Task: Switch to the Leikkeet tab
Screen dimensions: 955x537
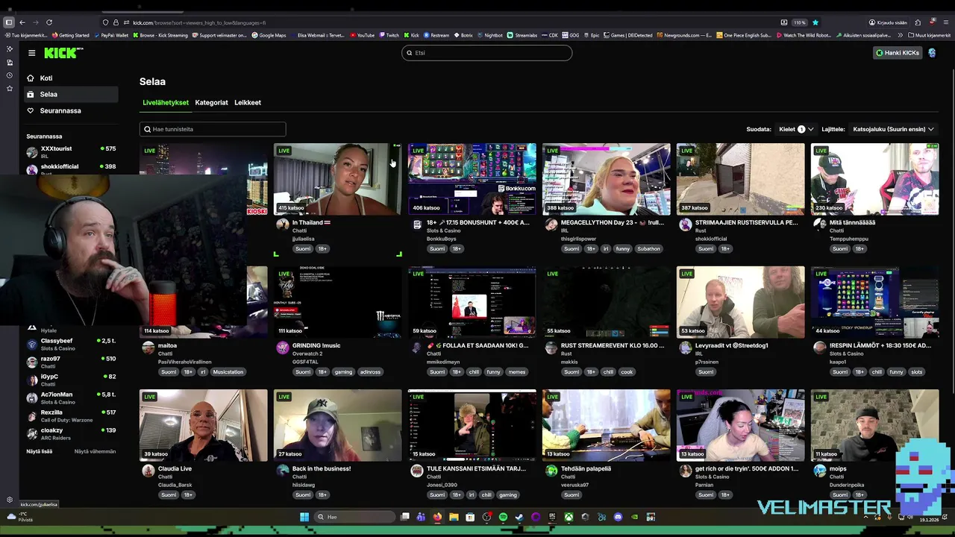Action: tap(248, 103)
